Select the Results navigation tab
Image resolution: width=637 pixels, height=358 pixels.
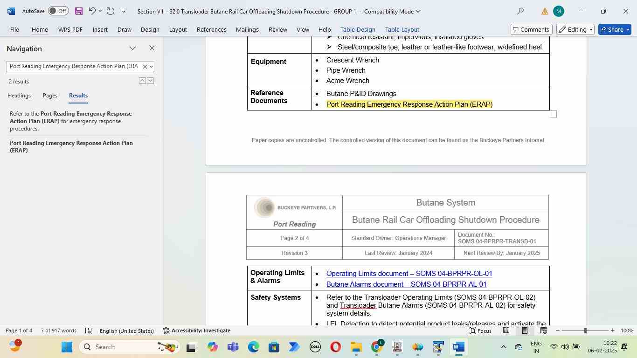(78, 96)
